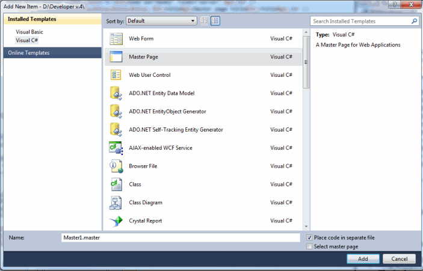Select the Self-Tracking Entity Generator icon

(x=116, y=130)
